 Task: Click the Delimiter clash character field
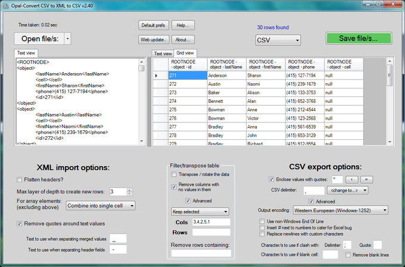[x=347, y=245]
